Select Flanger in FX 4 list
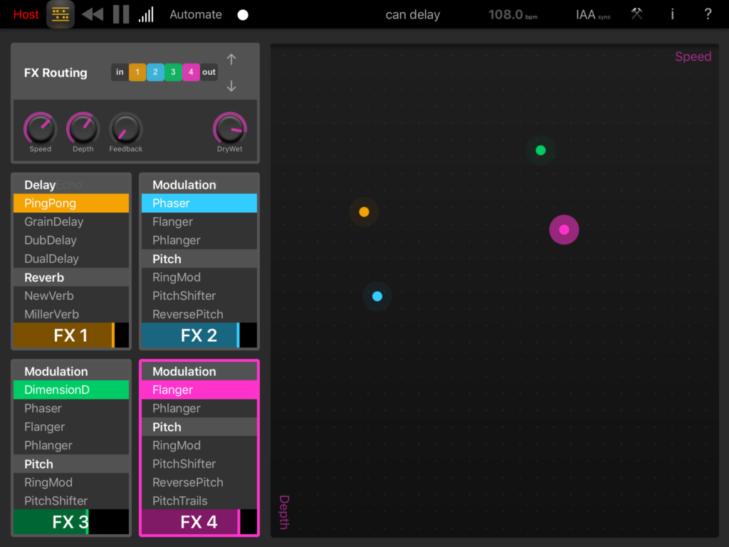Viewport: 729px width, 547px height. tap(199, 390)
